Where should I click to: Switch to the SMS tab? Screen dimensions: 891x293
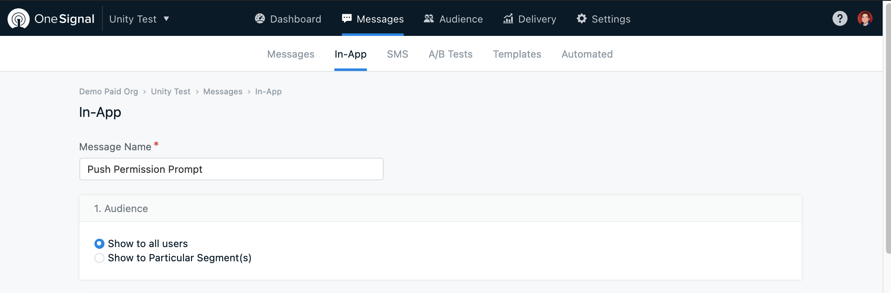point(397,54)
